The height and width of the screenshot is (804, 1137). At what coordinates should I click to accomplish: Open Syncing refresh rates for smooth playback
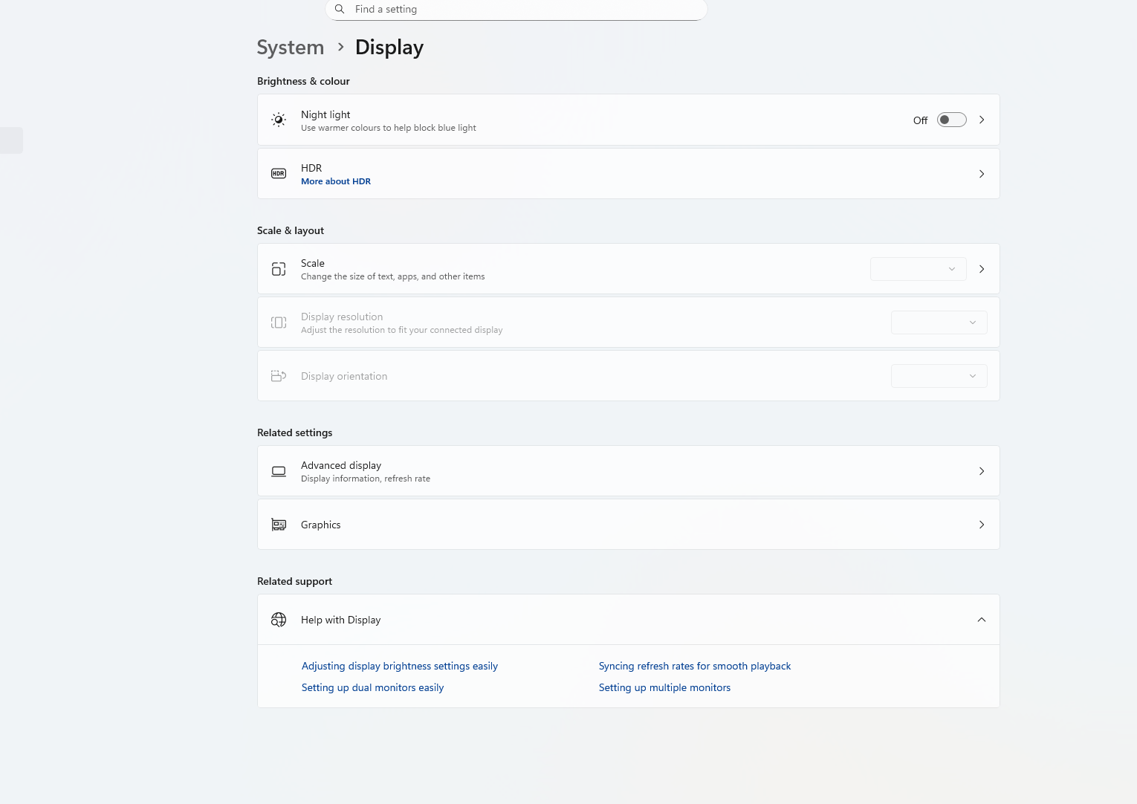point(695,666)
